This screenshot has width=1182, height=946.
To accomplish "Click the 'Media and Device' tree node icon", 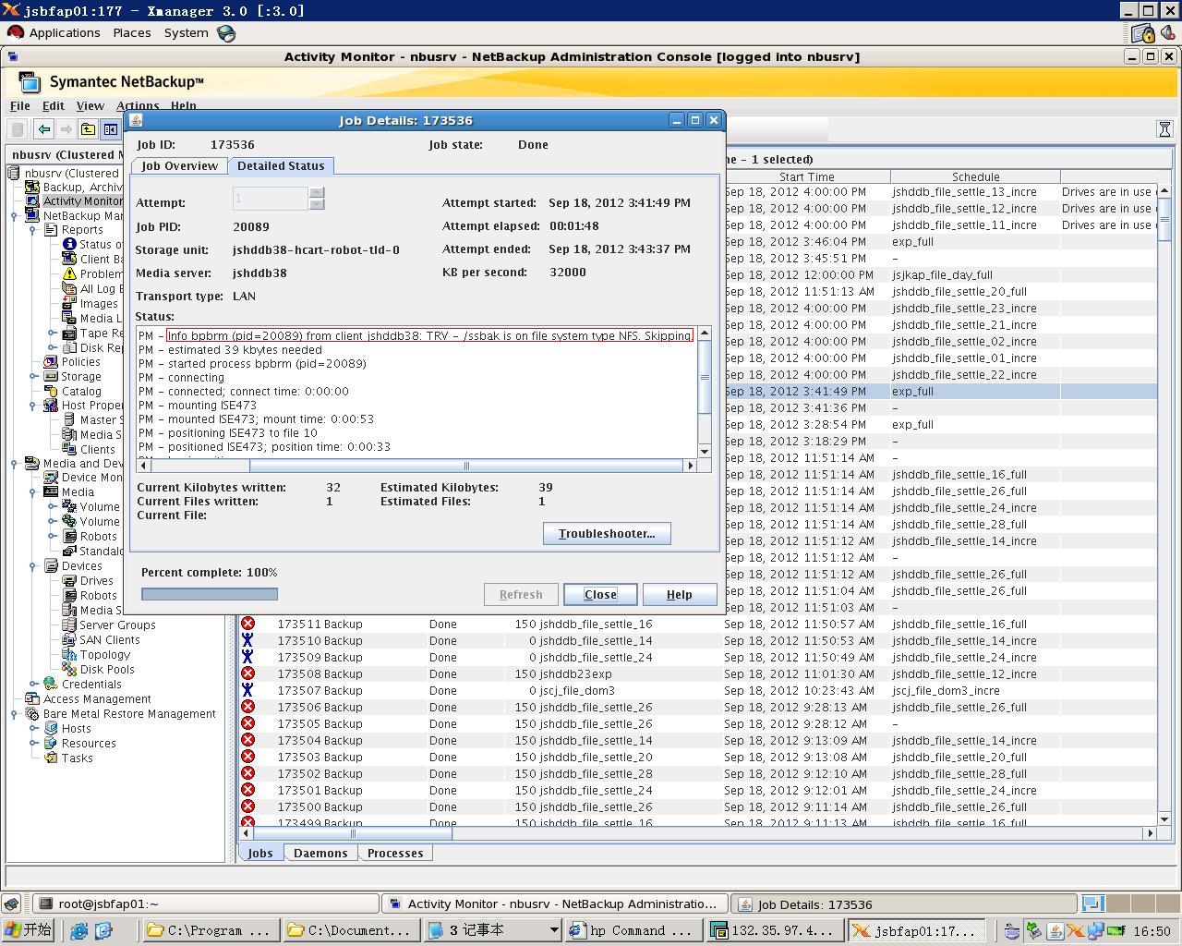I will coord(32,463).
